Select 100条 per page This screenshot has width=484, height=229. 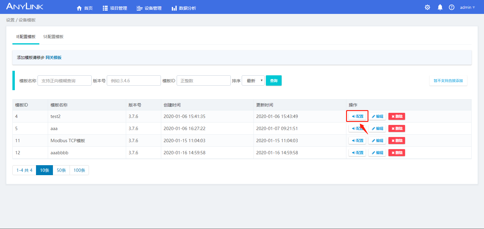click(x=79, y=170)
